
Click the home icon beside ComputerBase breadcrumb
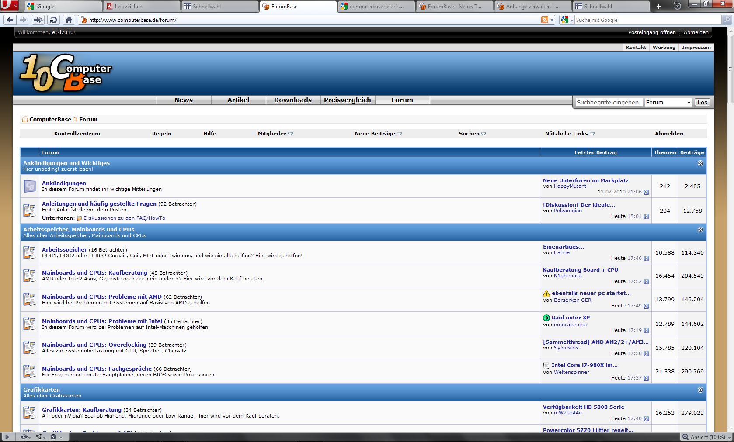pyautogui.click(x=24, y=120)
